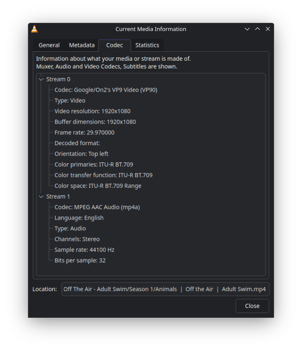
Task: Click the title bar maximize chevron icon
Action: (x=257, y=29)
